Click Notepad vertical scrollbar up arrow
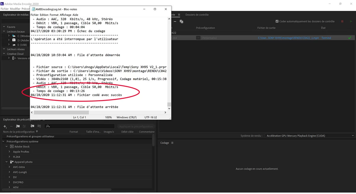Image resolution: width=356 pixels, height=194 pixels. click(169, 18)
